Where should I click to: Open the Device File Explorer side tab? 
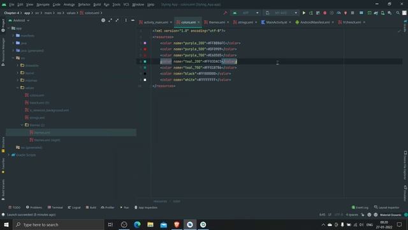[x=405, y=165]
